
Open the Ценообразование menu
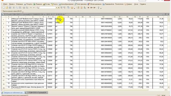point(66,4)
